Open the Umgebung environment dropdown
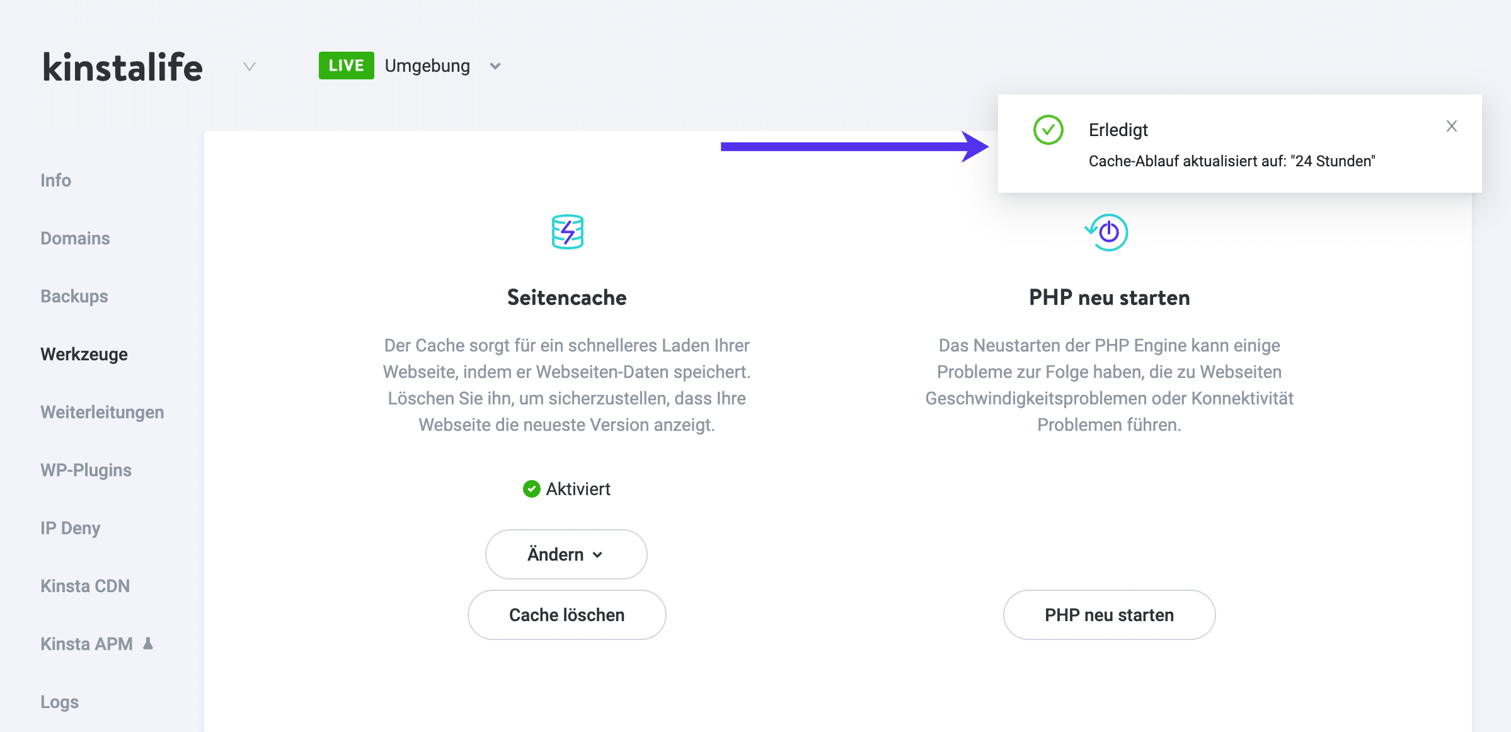1511x732 pixels. (495, 66)
